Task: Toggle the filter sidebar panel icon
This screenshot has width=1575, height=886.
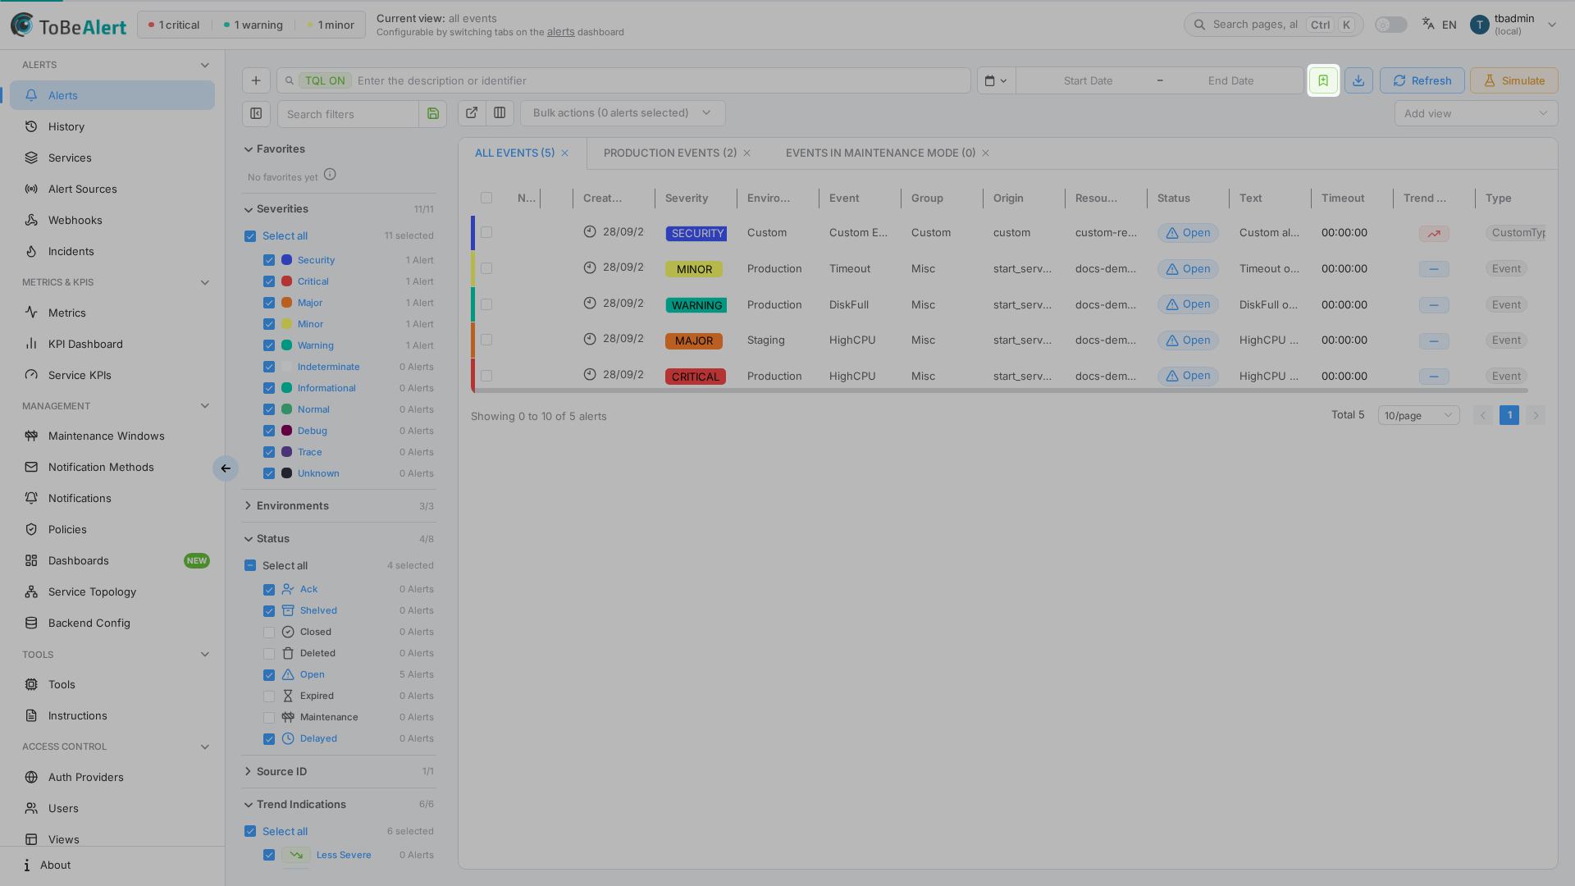Action: [256, 113]
